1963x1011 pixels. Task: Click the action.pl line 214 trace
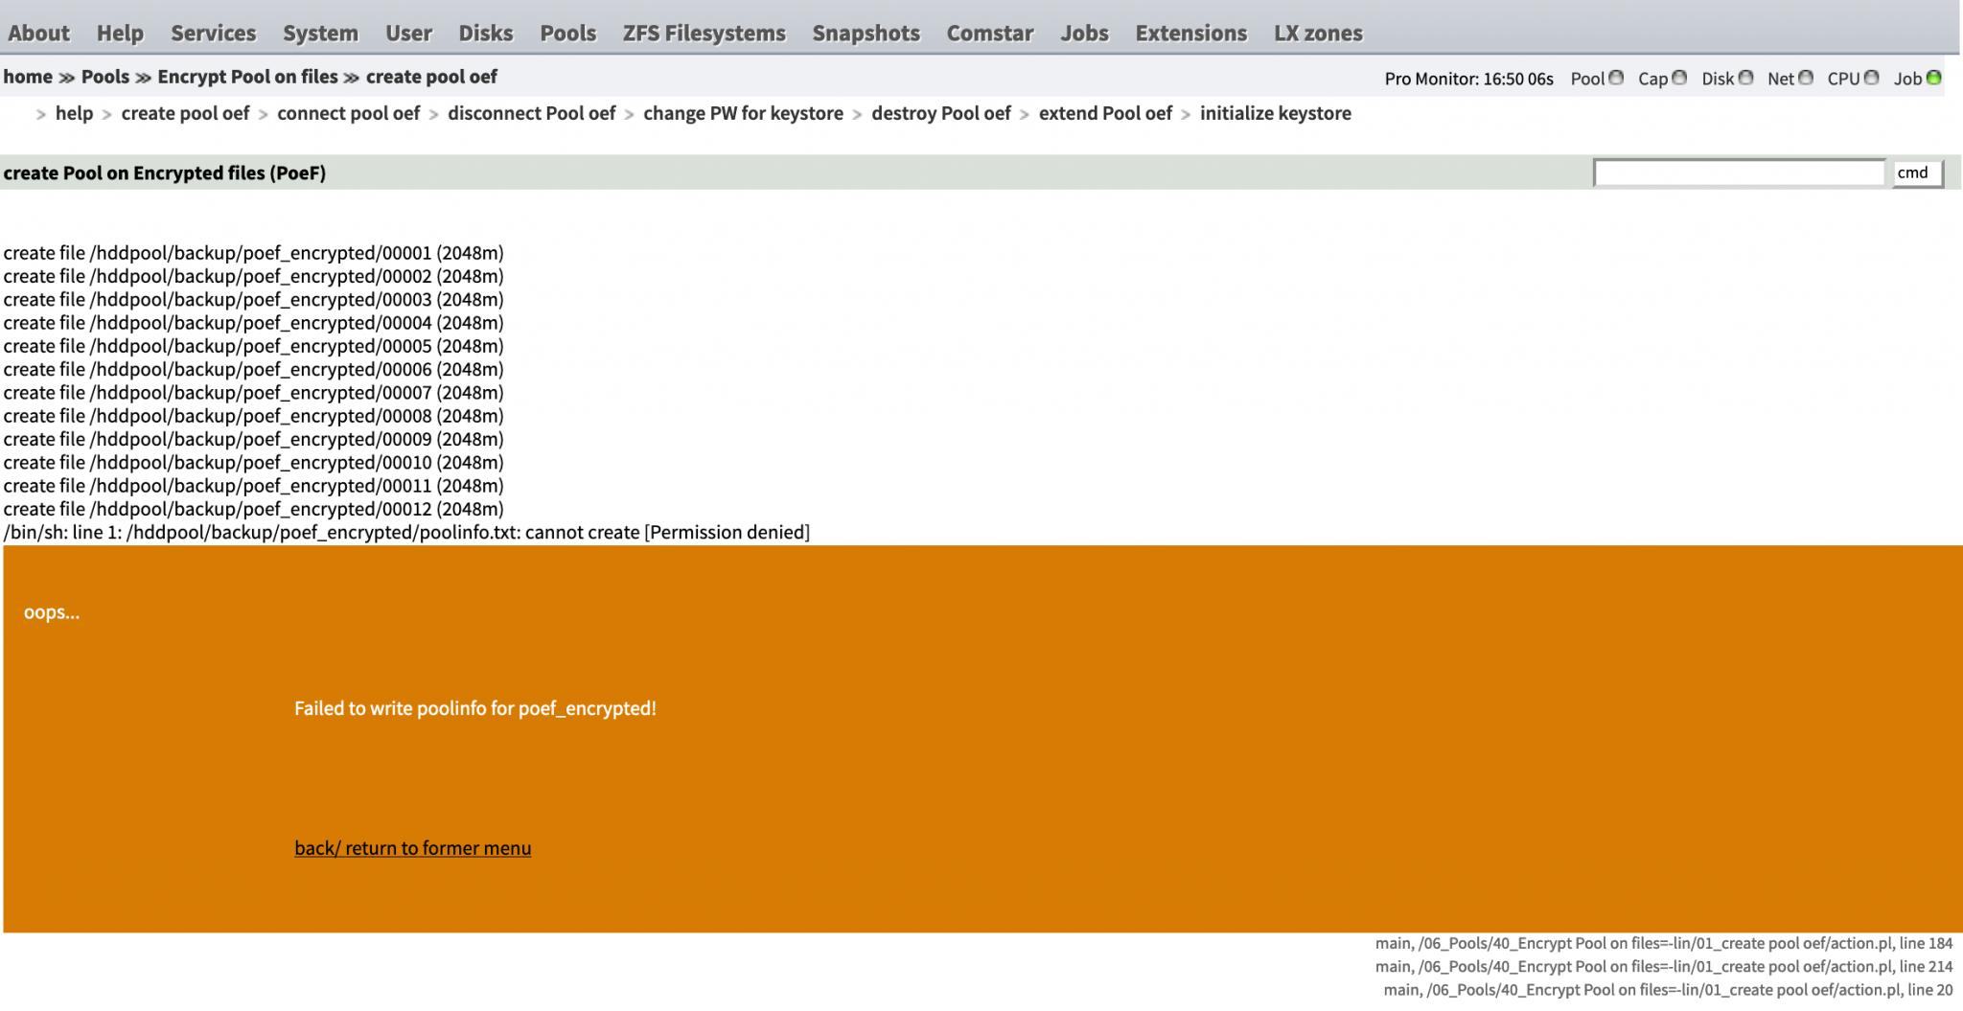coord(1664,966)
